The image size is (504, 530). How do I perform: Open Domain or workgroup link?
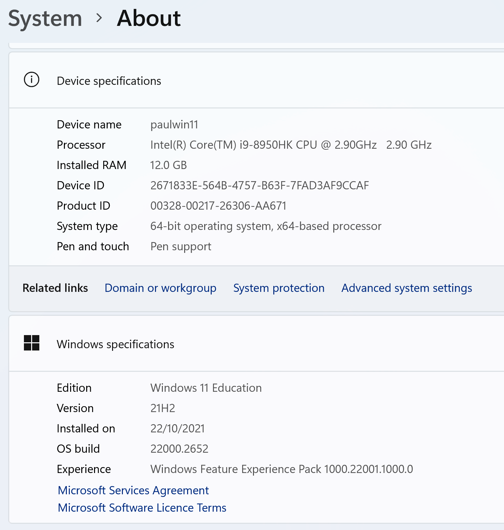pyautogui.click(x=161, y=288)
